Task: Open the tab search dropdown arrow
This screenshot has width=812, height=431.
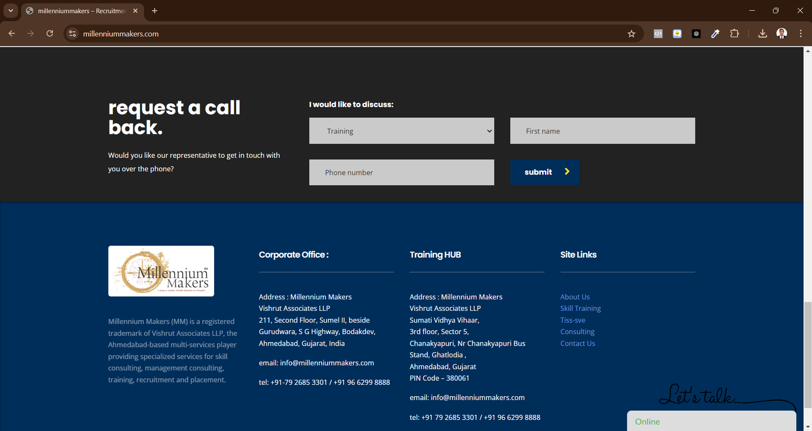Action: pos(10,11)
